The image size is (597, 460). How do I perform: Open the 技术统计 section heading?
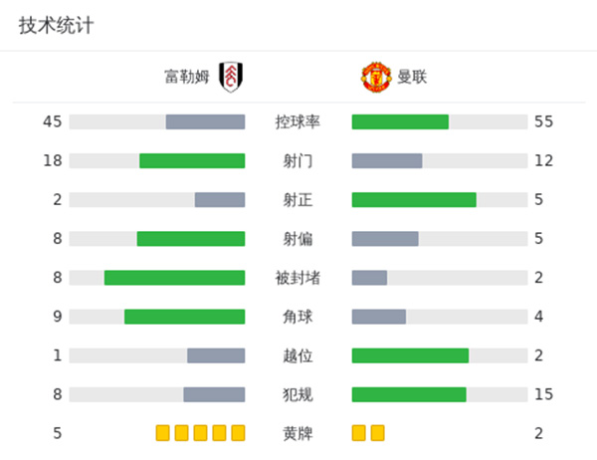[56, 26]
